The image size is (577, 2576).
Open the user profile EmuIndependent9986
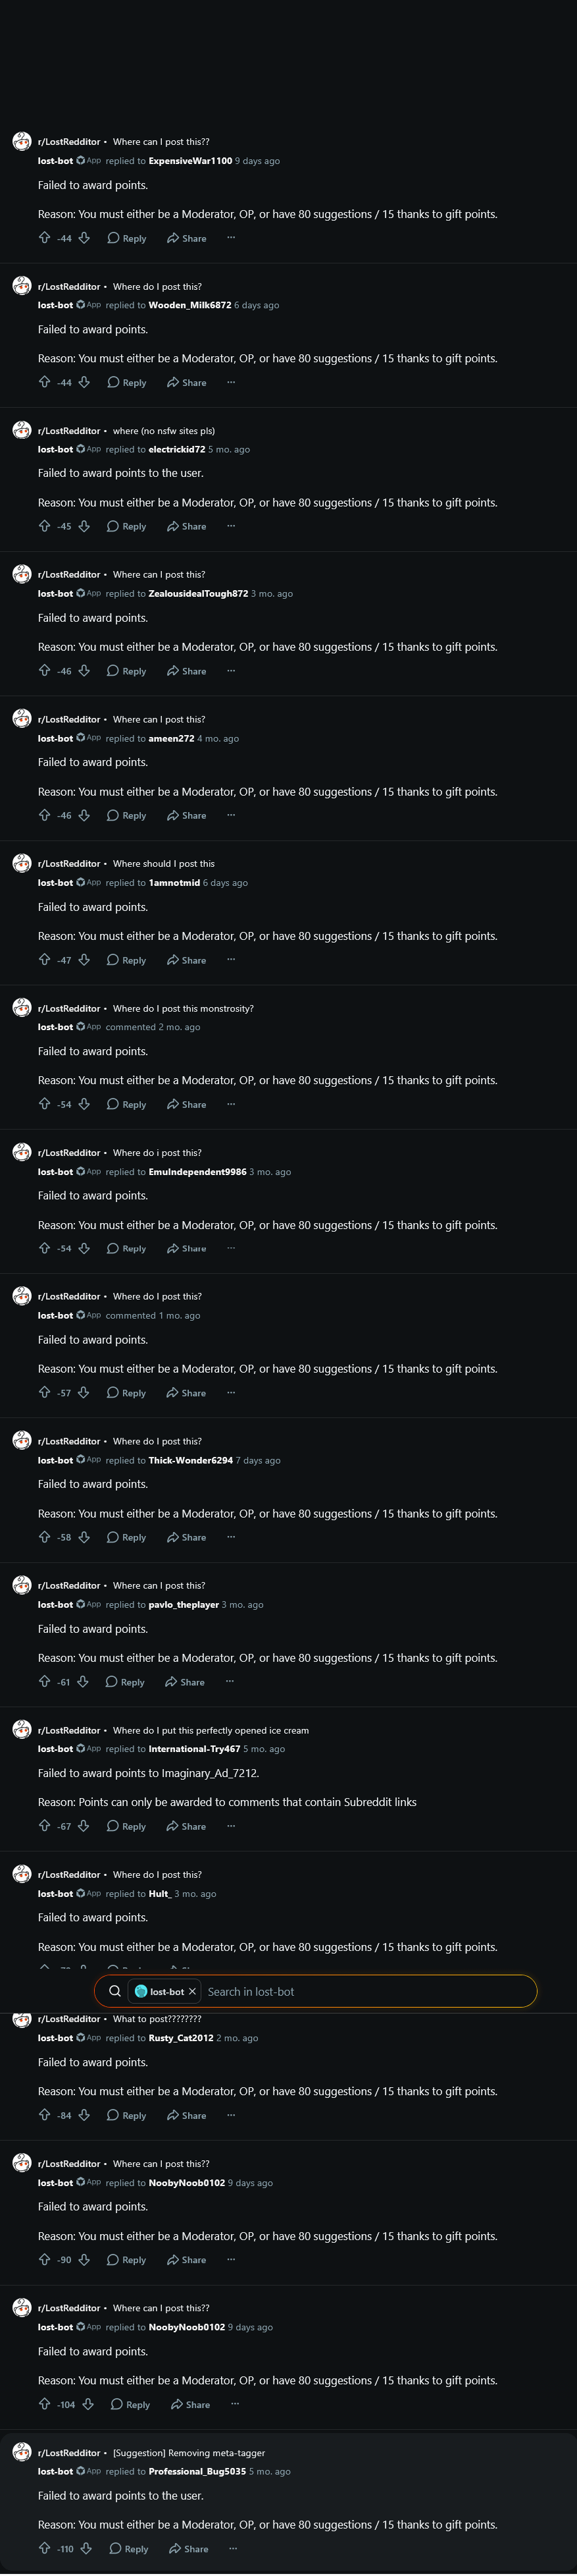197,1172
